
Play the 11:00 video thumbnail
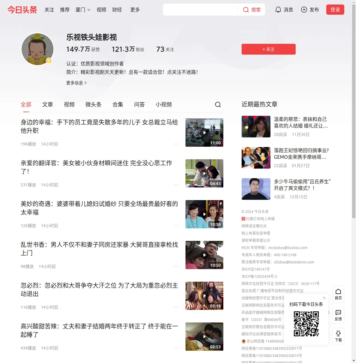(204, 133)
